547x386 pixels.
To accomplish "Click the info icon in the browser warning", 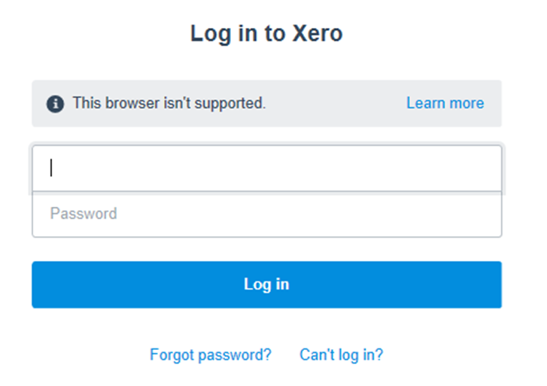I will coord(55,104).
